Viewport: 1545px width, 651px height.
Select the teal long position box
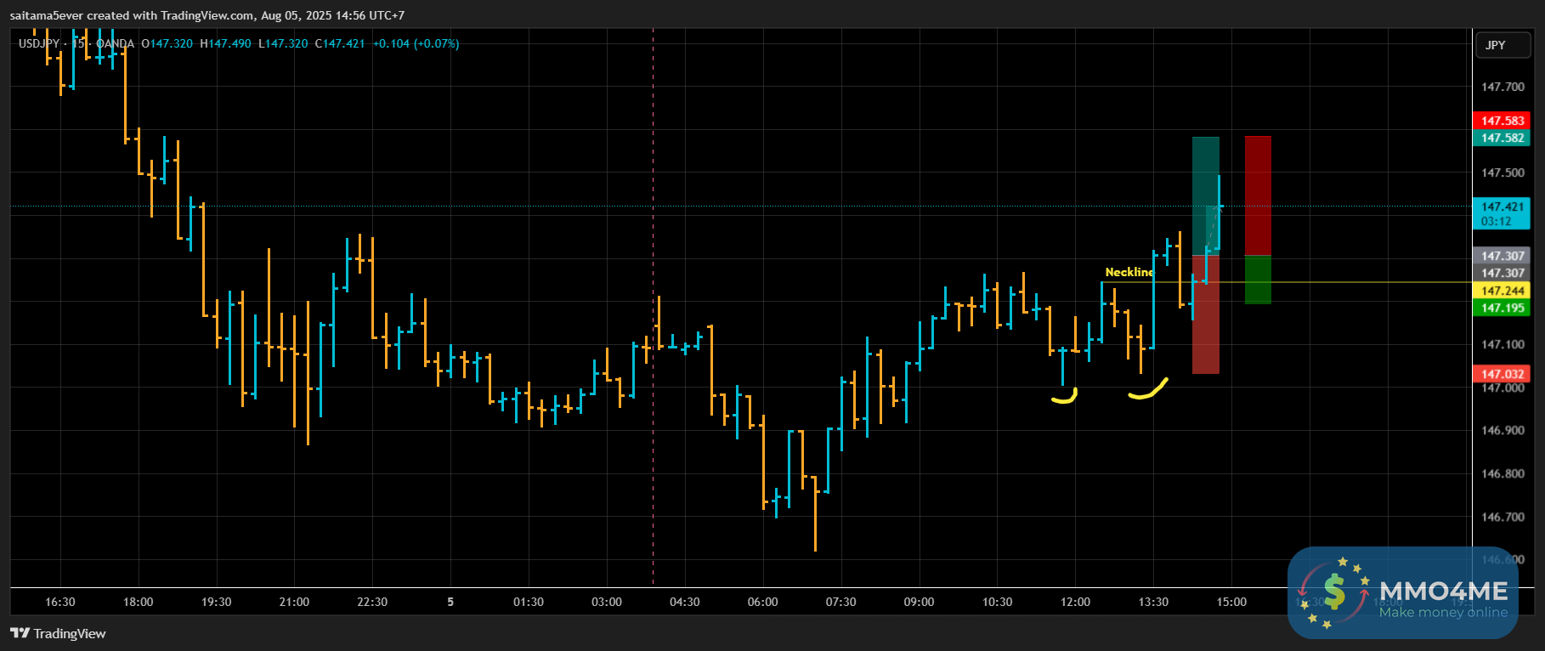[x=1205, y=196]
